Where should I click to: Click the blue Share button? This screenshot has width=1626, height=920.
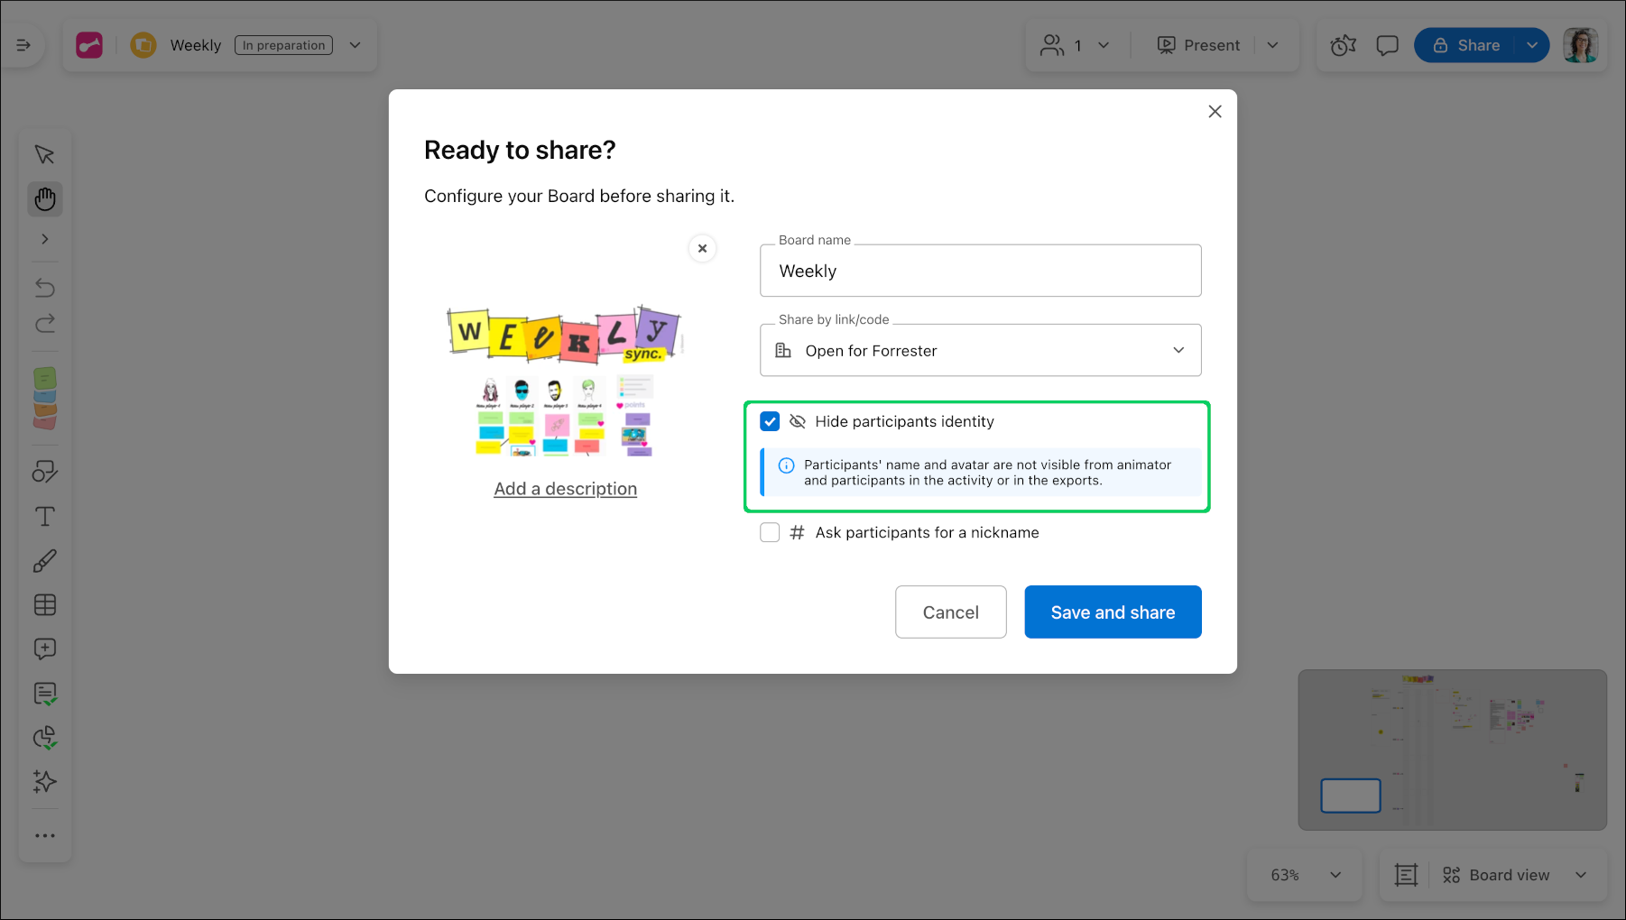click(x=1465, y=45)
